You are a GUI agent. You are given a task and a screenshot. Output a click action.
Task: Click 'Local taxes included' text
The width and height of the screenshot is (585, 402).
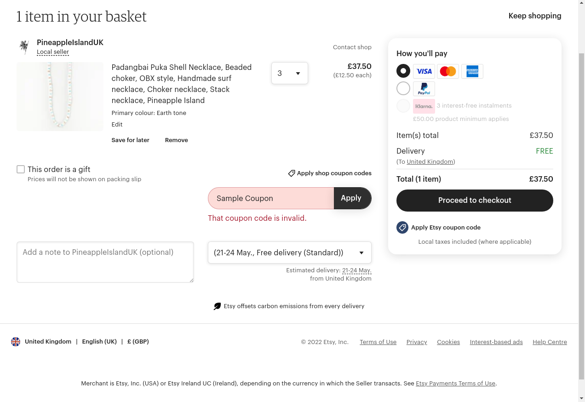click(475, 241)
